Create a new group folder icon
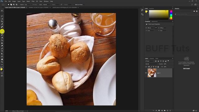Screen dimensions: 199x112 164,111
